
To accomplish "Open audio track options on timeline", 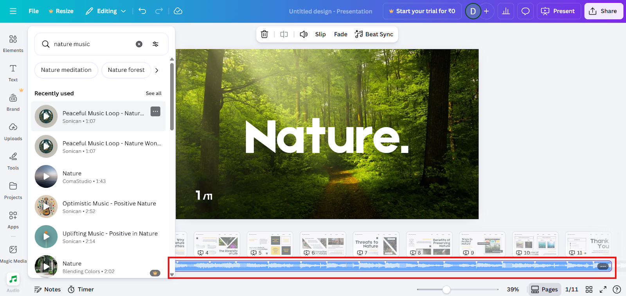I will tap(603, 266).
